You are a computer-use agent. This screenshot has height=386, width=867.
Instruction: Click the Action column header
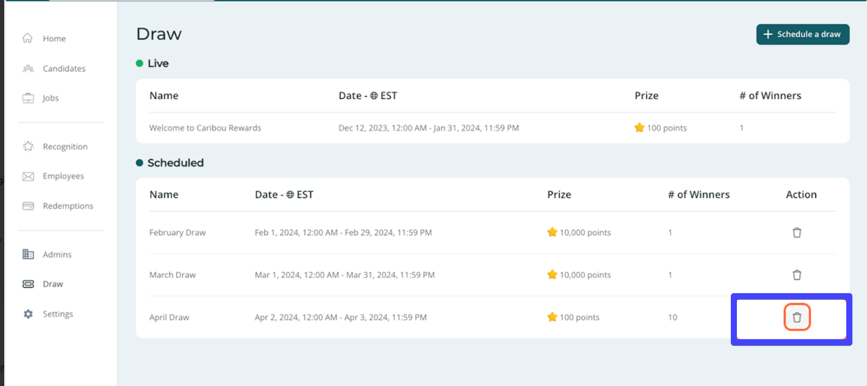point(801,195)
